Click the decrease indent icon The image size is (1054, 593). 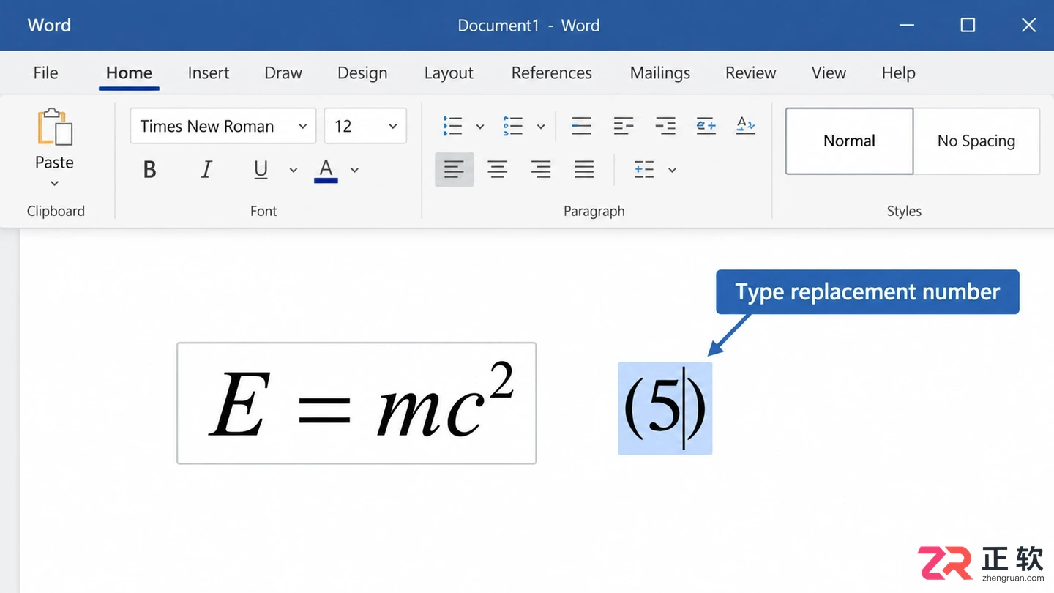click(624, 126)
